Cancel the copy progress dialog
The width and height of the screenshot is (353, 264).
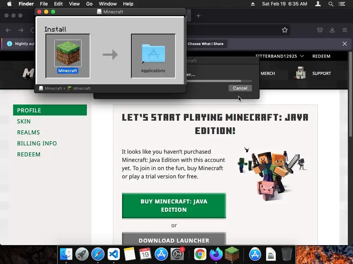(240, 88)
